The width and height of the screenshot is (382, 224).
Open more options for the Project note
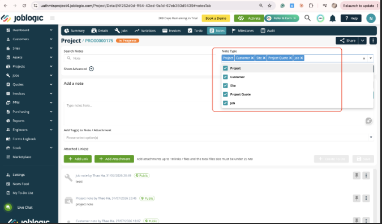click(x=366, y=198)
